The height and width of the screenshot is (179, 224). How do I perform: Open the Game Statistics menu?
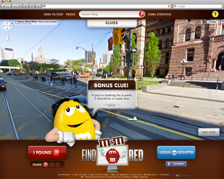click(159, 14)
